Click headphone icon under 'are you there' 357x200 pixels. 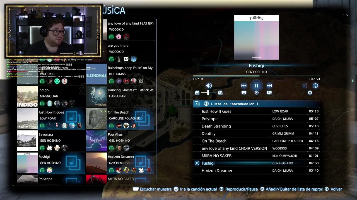click(111, 59)
